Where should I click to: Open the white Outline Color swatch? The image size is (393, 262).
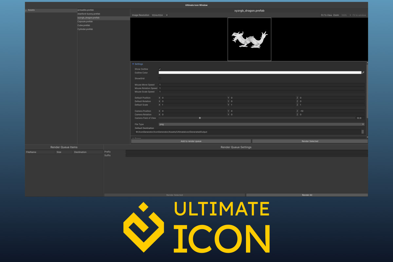260,73
